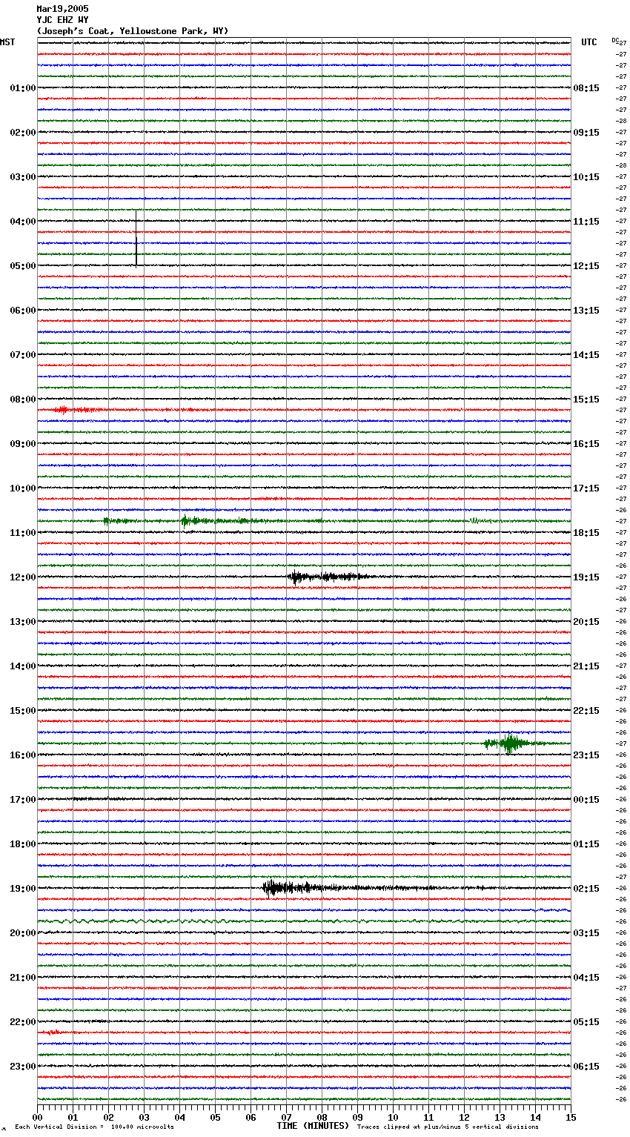Click the 13 minute tick label

(x=500, y=1117)
